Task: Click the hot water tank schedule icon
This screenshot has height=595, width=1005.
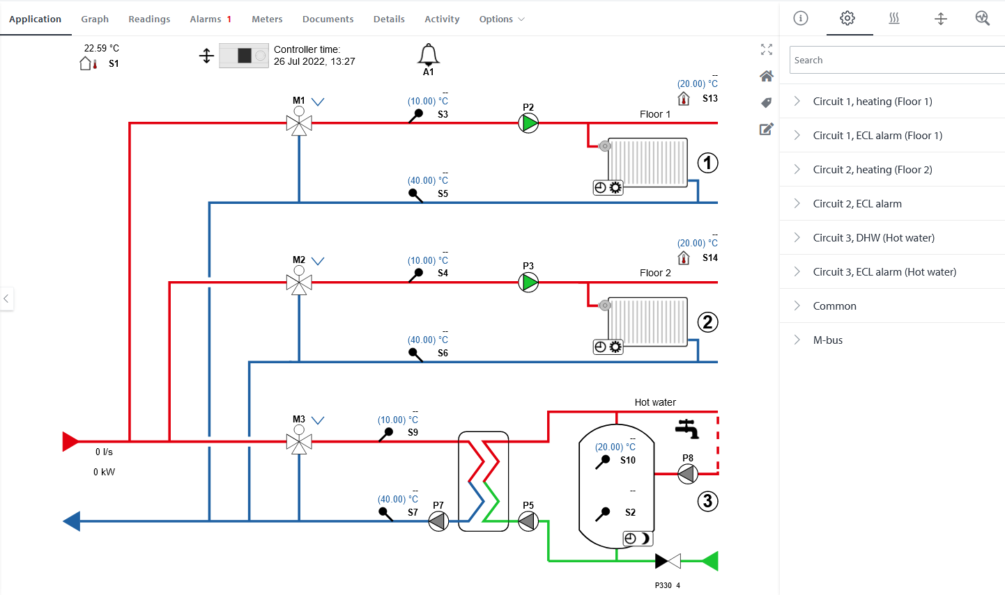Action: (x=637, y=538)
